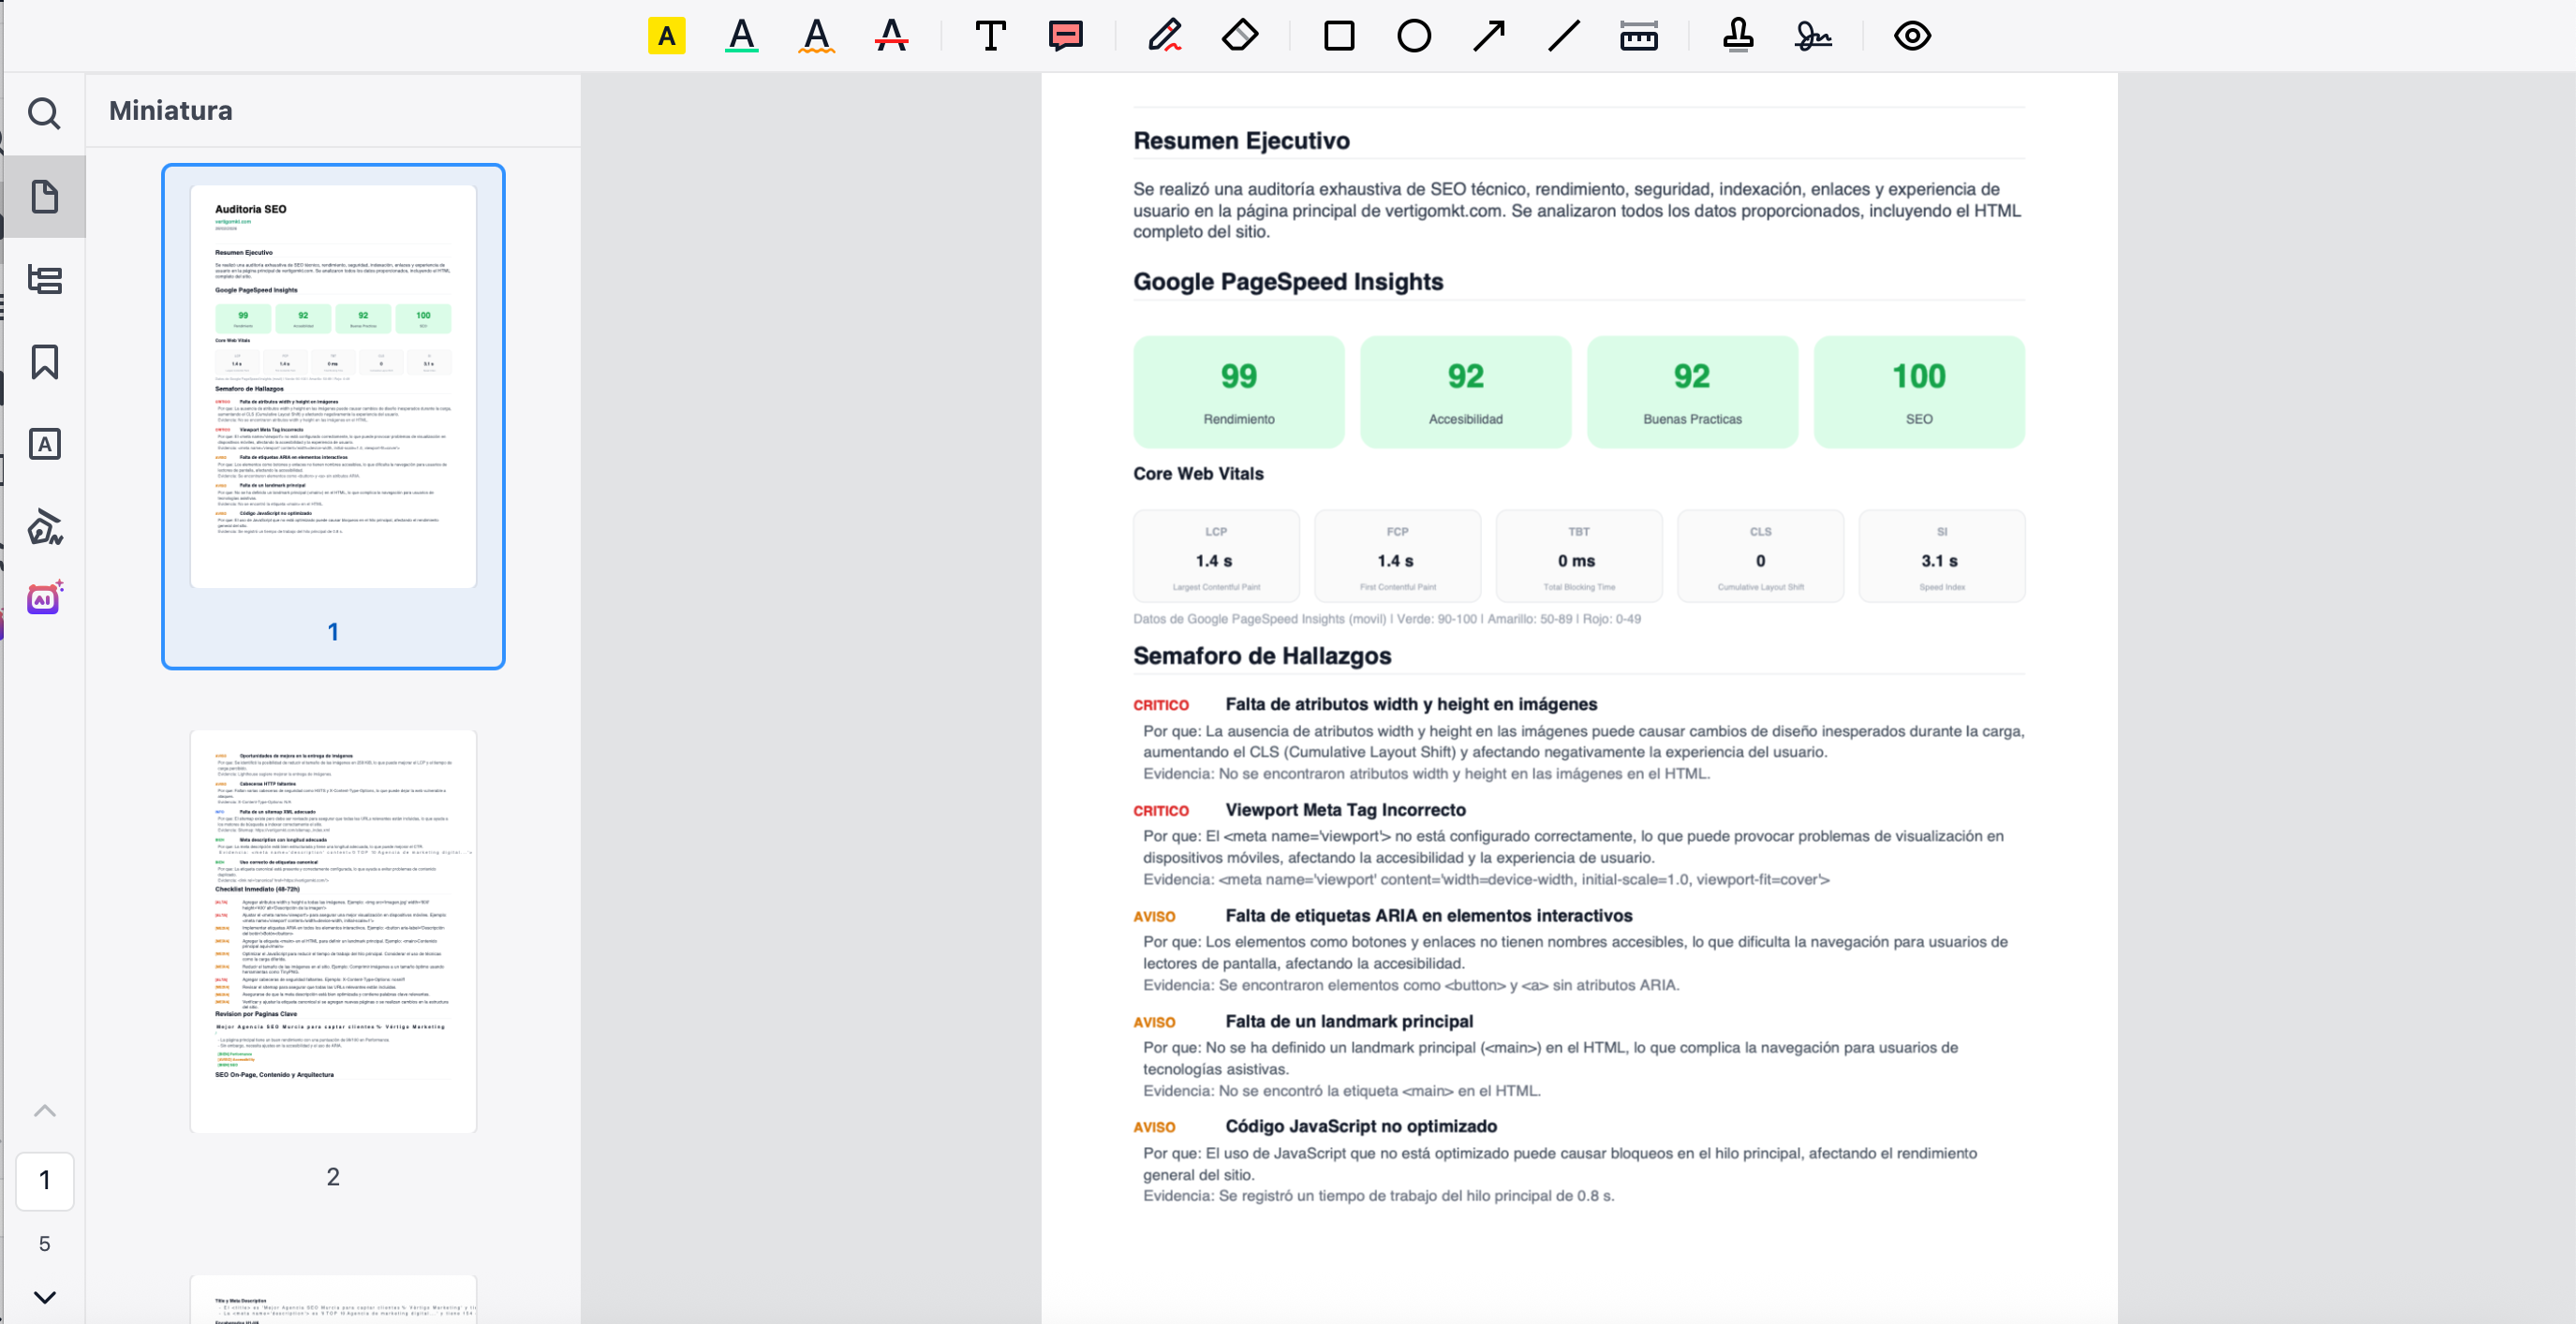Toggle the eye preview mode
Viewport: 2576px width, 1324px height.
click(x=1913, y=36)
